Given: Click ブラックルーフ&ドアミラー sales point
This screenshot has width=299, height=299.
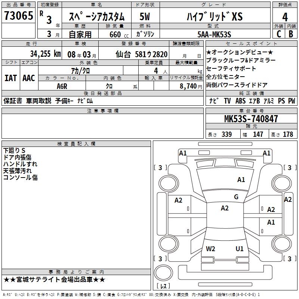Looking at the screenshot, I should [241, 60].
